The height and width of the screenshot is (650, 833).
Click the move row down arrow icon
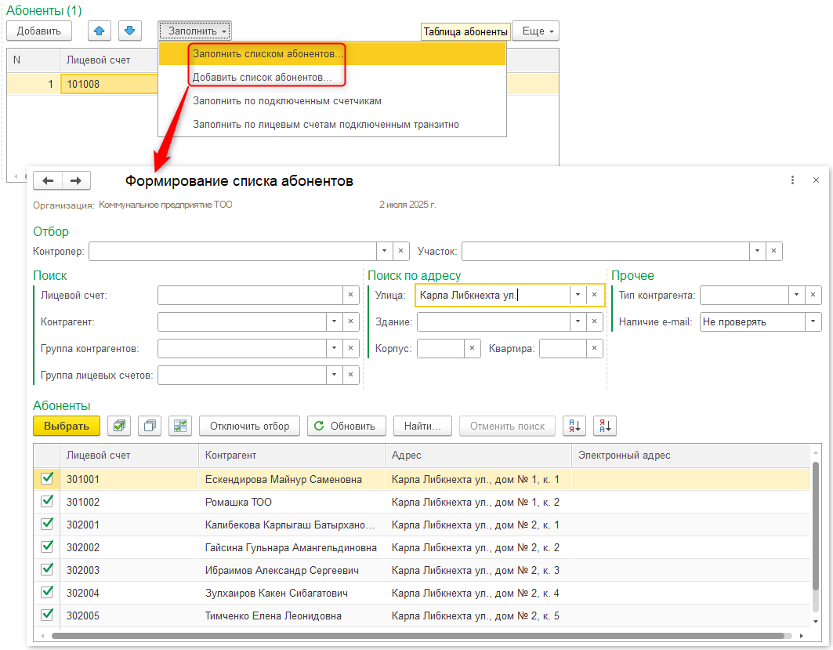pyautogui.click(x=130, y=31)
